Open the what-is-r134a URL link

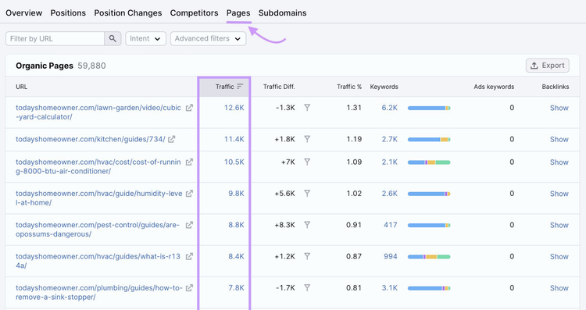pyautogui.click(x=98, y=261)
